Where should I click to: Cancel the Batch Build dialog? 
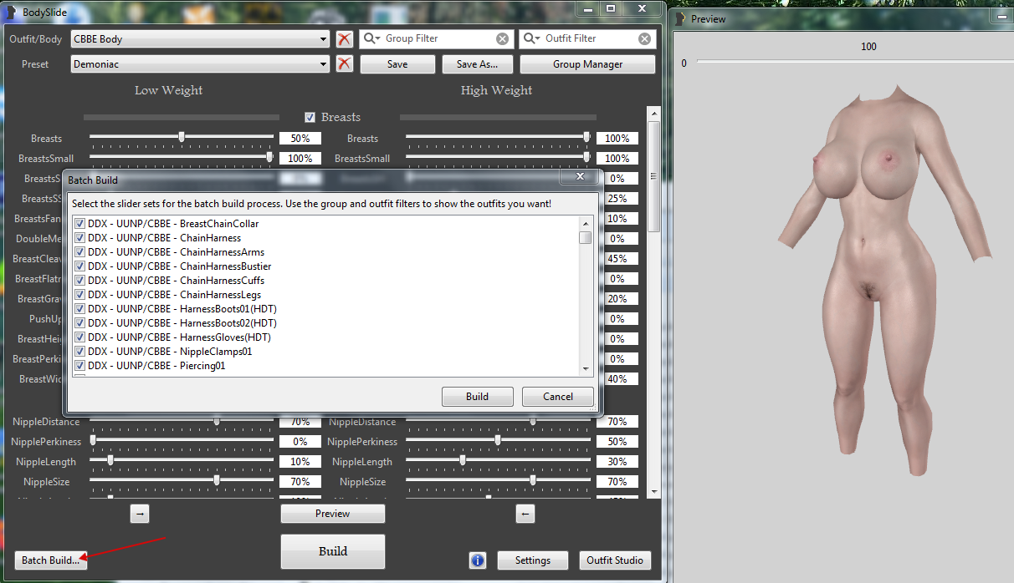pyautogui.click(x=557, y=397)
